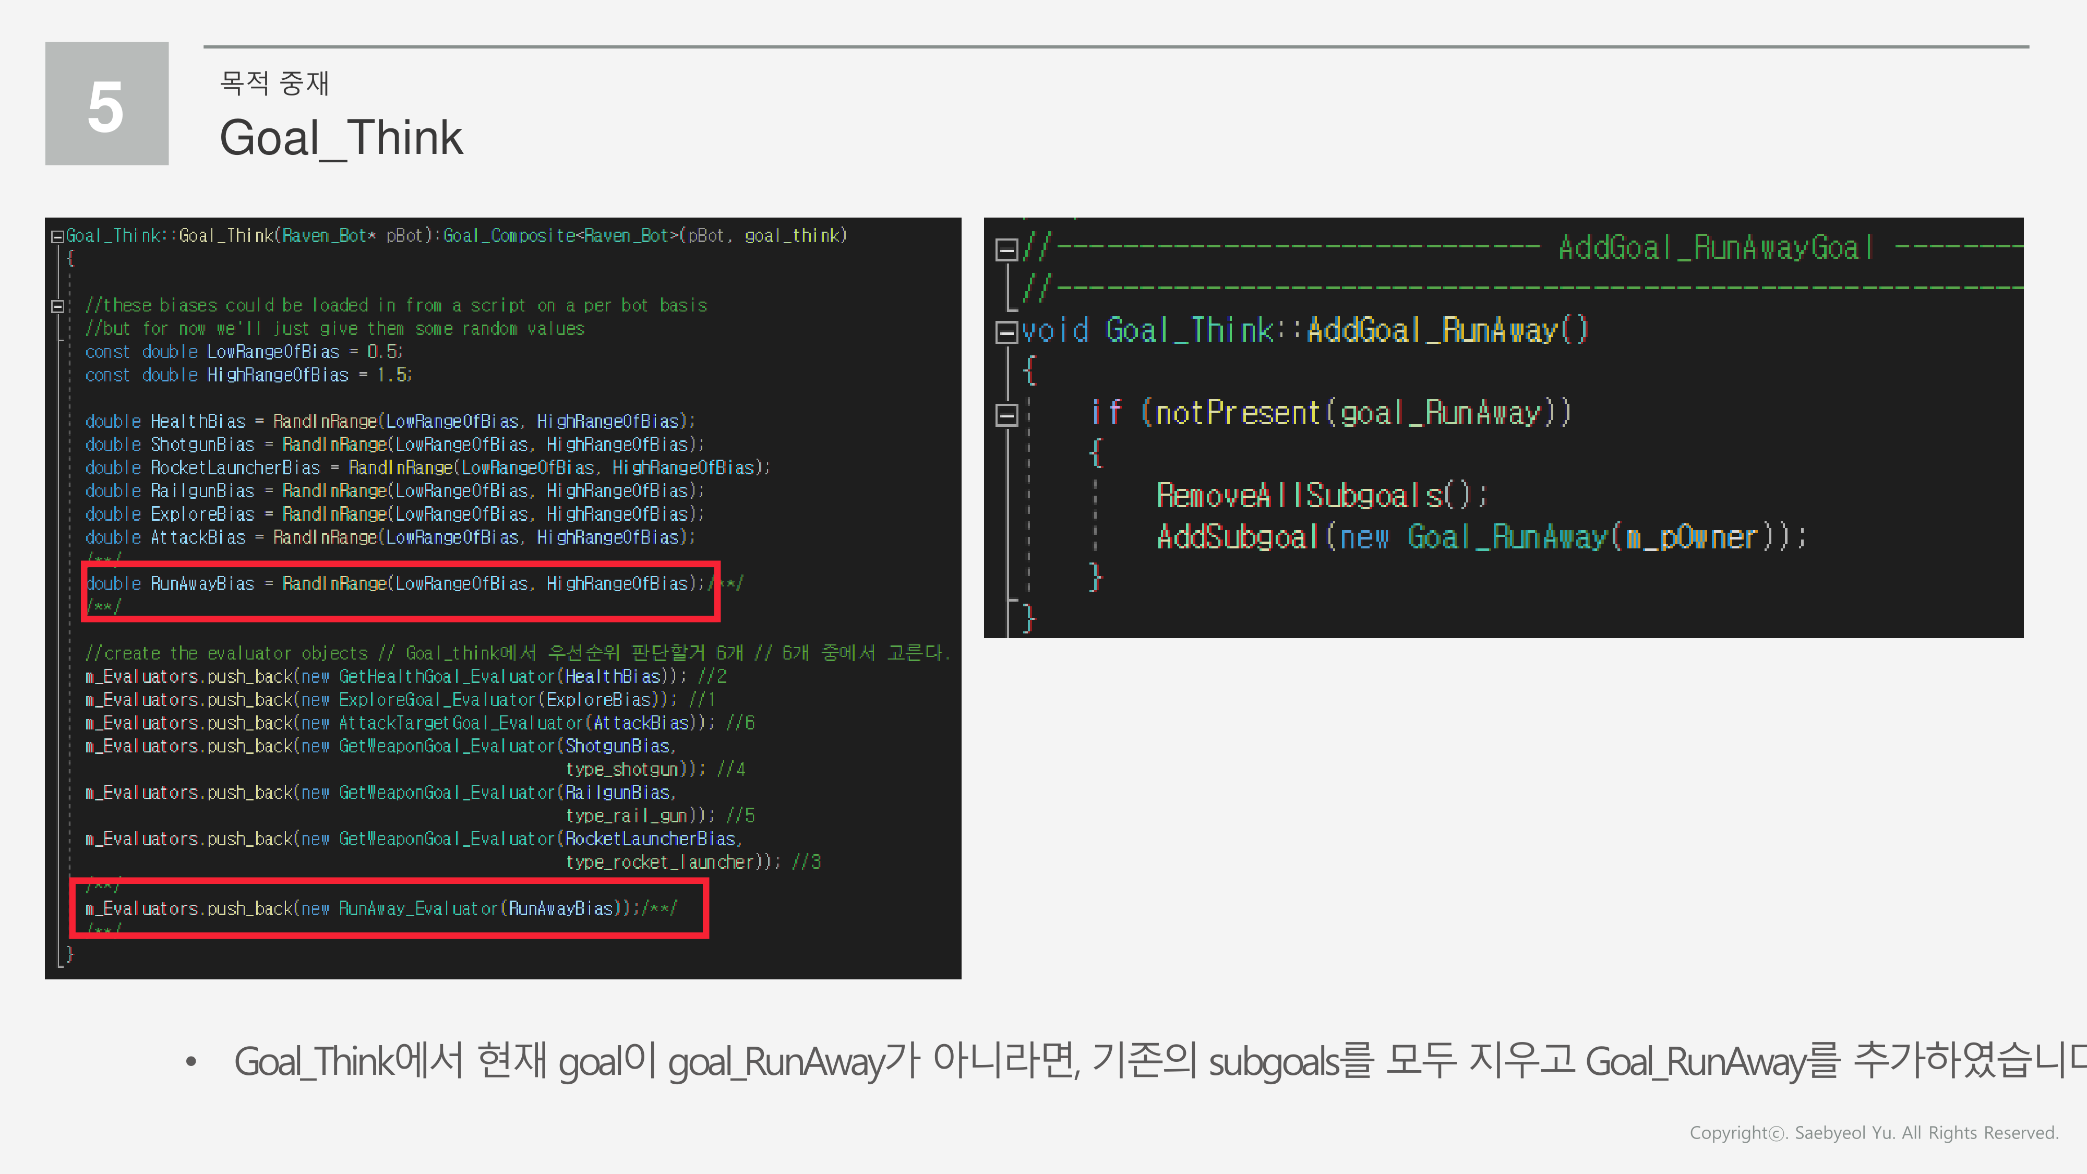Click the const double LowRangeOfBias line

(x=243, y=351)
